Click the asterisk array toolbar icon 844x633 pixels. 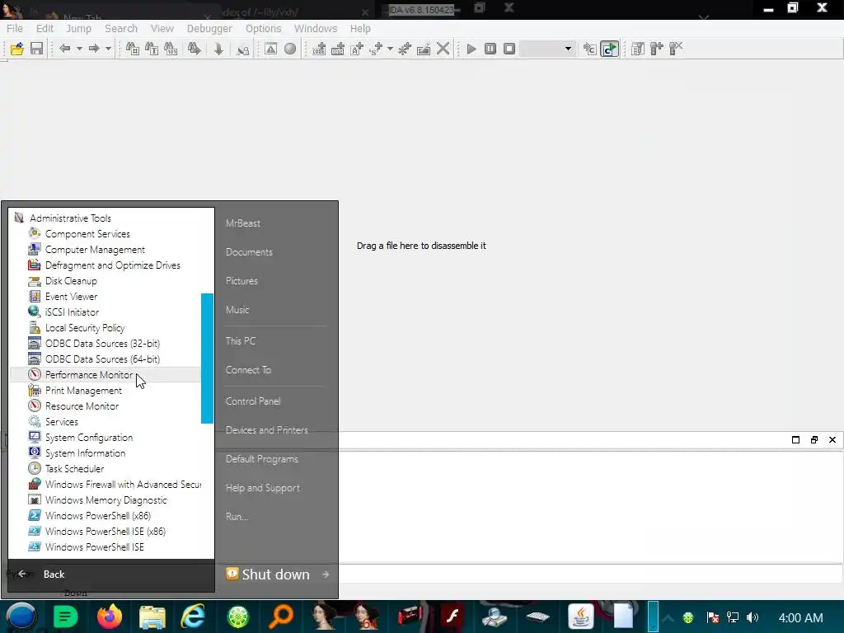pyautogui.click(x=404, y=49)
